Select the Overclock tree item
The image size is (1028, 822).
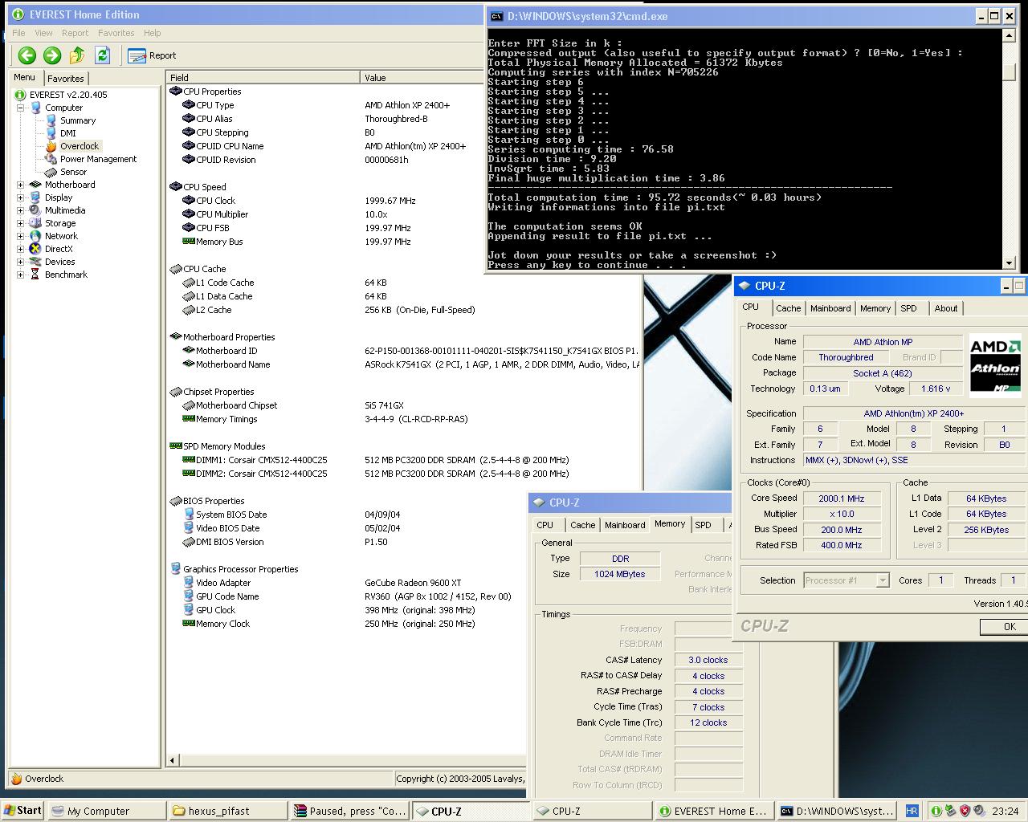(x=80, y=146)
